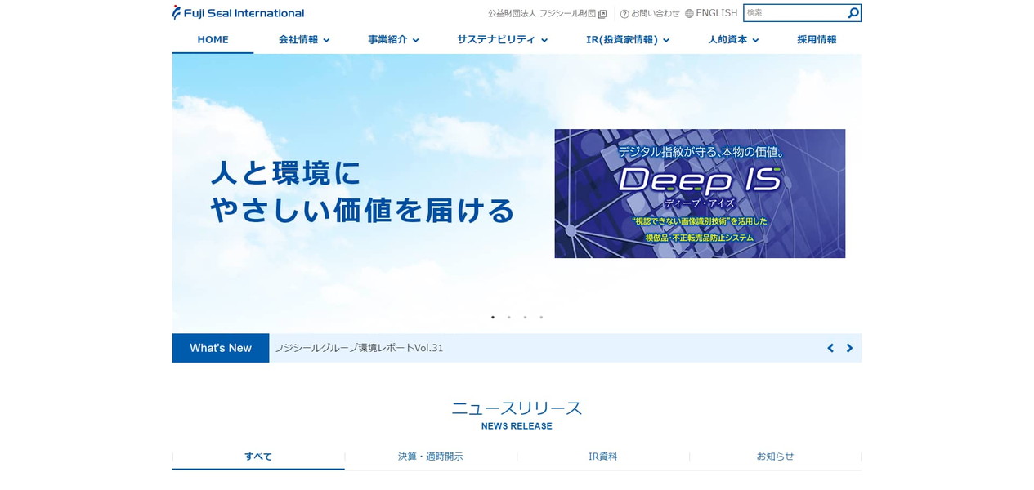This screenshot has width=1034, height=490.
Task: Click the ニュースリリース heading
Action: click(517, 408)
